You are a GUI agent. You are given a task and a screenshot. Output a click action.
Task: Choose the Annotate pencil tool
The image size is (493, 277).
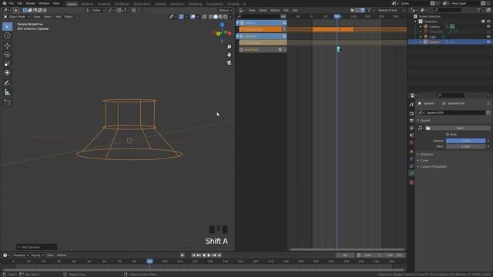tap(7, 83)
